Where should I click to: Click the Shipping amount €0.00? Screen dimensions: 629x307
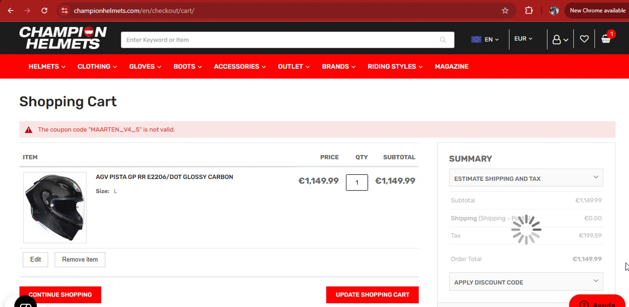593,218
